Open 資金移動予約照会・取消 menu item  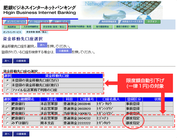click(x=79, y=27)
